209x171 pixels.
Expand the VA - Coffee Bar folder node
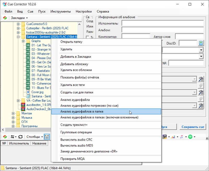[x=18, y=101]
